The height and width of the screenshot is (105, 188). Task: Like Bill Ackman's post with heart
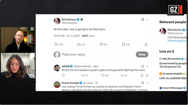coord(101,44)
